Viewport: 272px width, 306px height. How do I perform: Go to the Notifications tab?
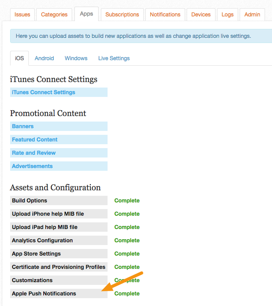coord(165,14)
